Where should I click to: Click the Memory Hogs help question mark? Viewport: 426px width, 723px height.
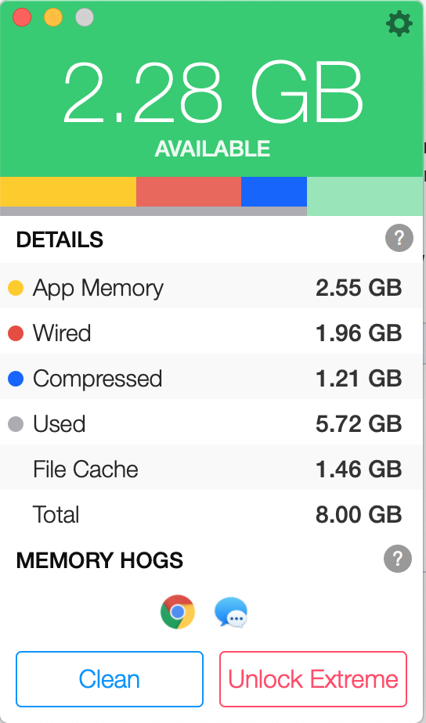pyautogui.click(x=398, y=559)
